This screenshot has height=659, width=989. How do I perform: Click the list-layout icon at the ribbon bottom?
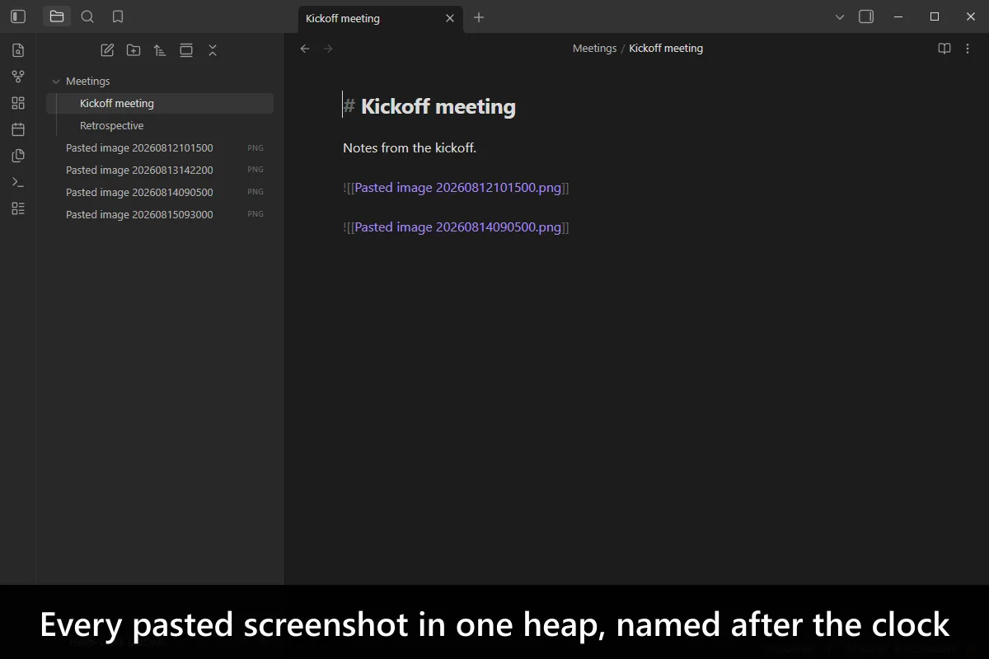point(18,208)
